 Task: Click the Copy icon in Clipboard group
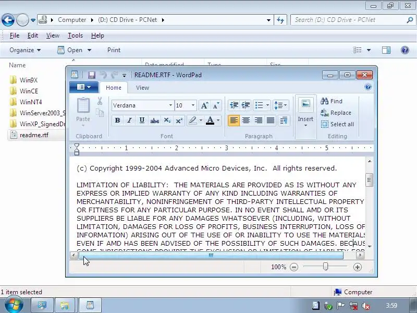(x=100, y=113)
